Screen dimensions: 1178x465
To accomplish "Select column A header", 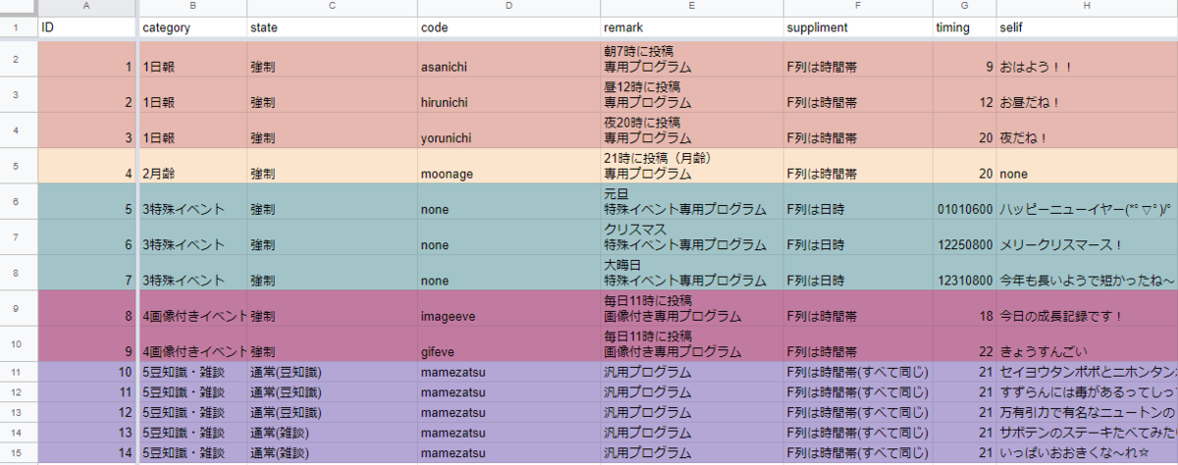I will (x=87, y=7).
